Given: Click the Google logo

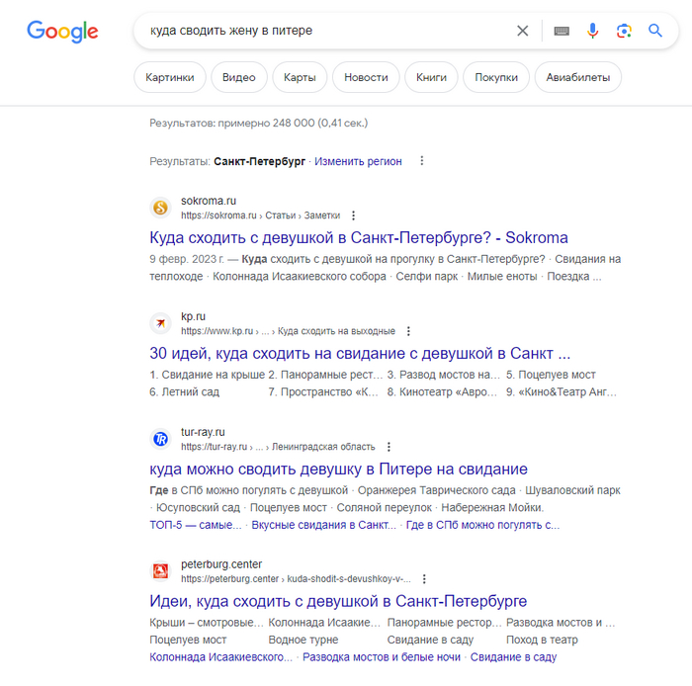Looking at the screenshot, I should pyautogui.click(x=62, y=31).
